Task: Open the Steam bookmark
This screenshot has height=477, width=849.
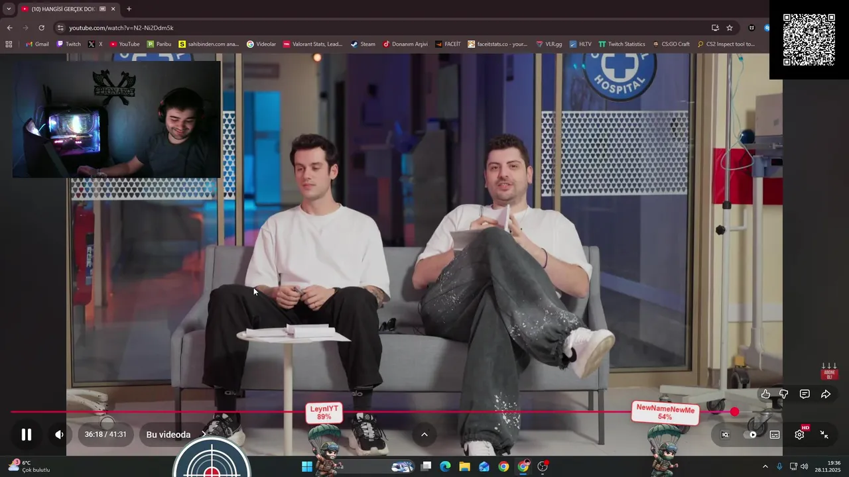Action: pos(363,44)
